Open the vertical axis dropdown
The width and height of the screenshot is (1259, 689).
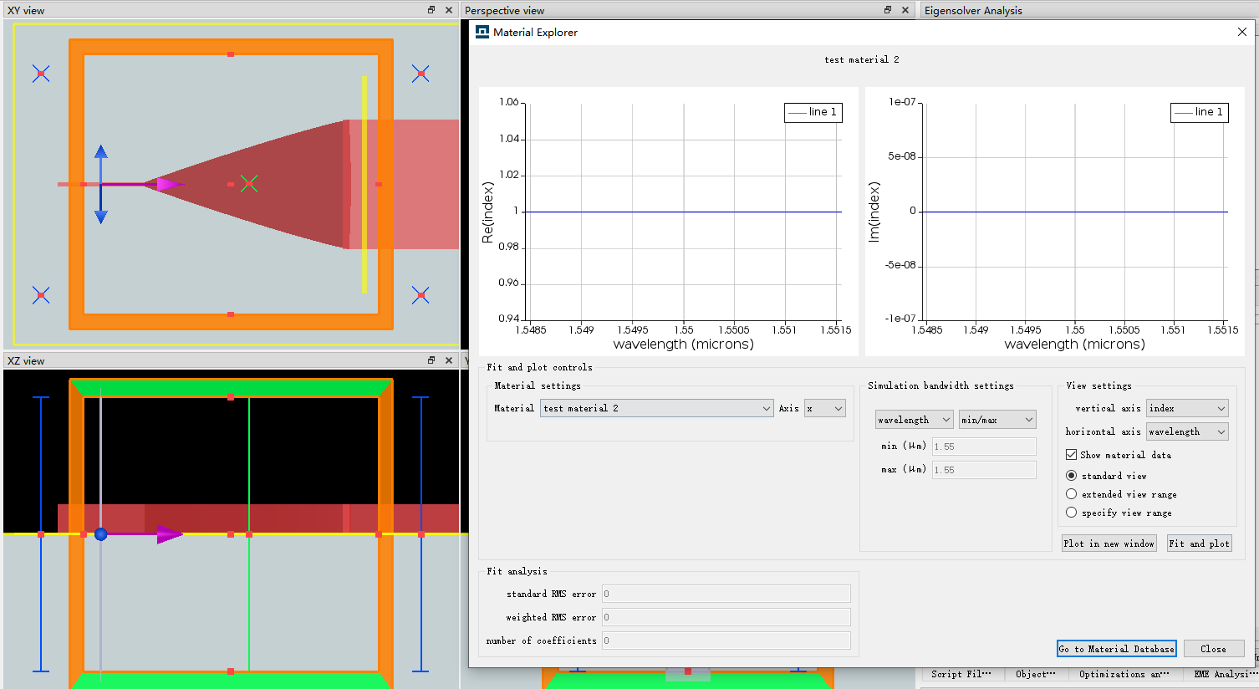(1186, 408)
